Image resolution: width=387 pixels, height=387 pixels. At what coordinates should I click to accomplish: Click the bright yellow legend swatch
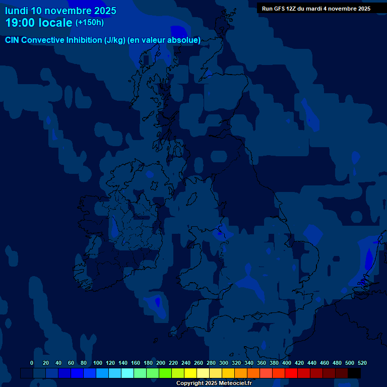click(190, 373)
